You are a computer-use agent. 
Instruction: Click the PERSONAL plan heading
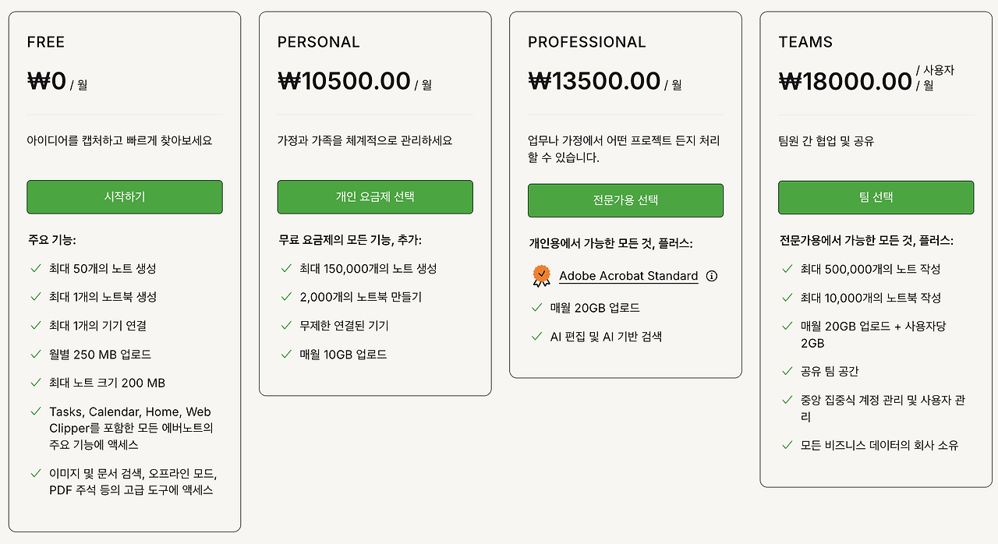[319, 42]
